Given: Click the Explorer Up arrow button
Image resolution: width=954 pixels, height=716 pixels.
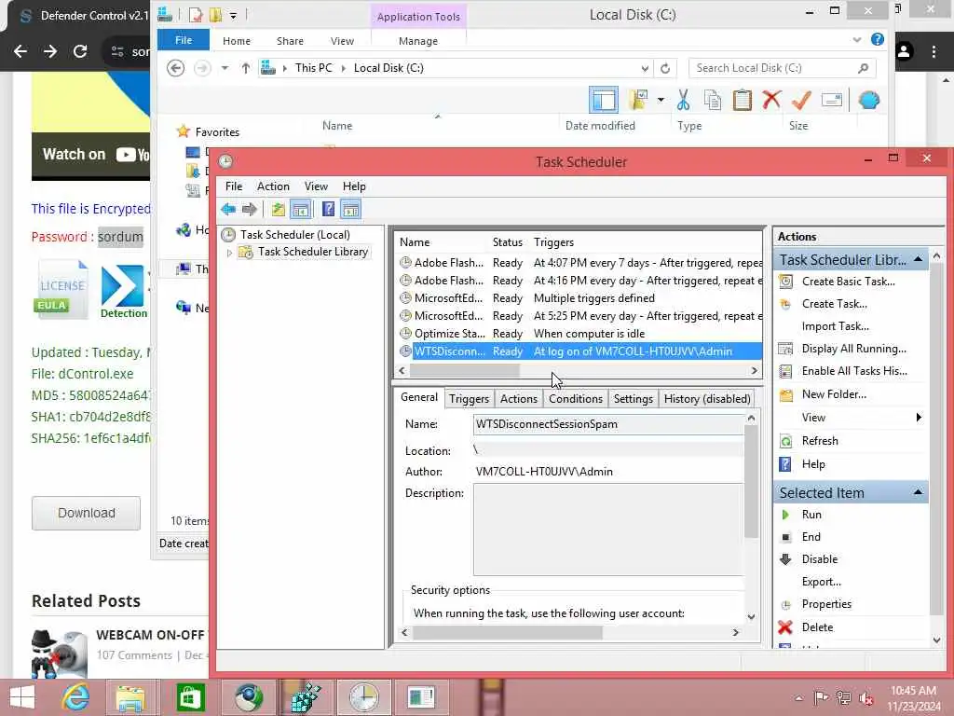Looking at the screenshot, I should (x=245, y=68).
